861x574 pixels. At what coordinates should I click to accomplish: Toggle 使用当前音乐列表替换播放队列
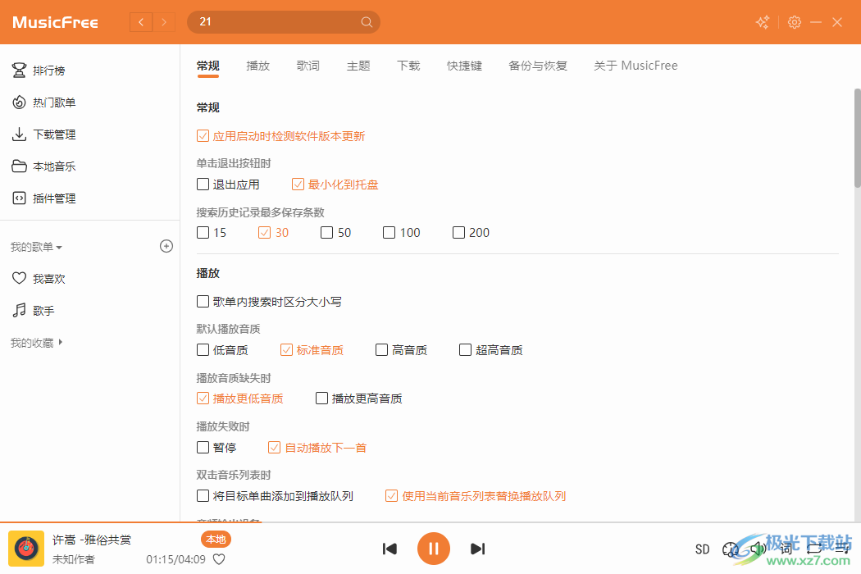point(476,496)
